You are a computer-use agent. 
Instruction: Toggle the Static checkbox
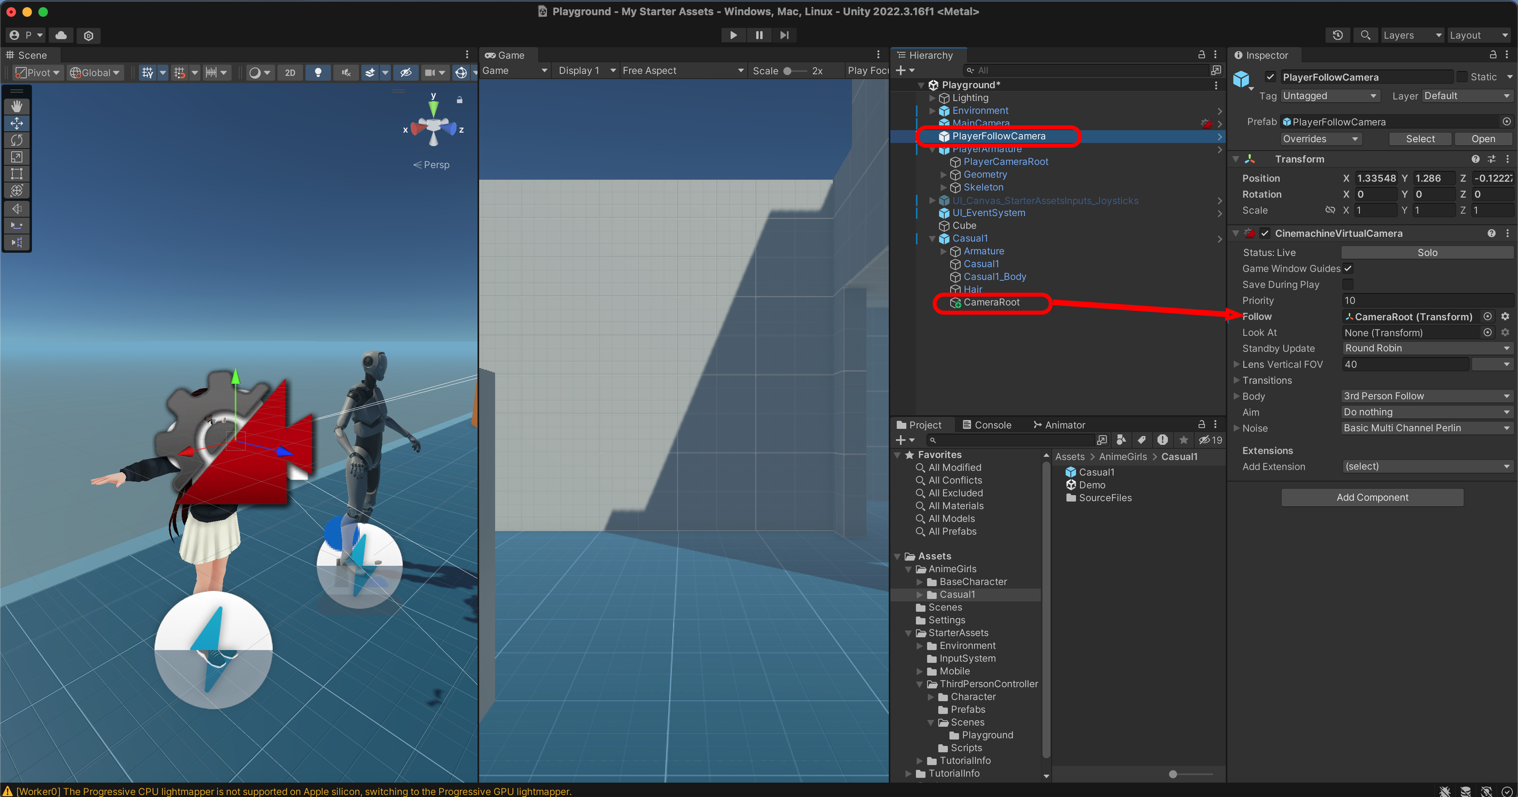point(1462,77)
